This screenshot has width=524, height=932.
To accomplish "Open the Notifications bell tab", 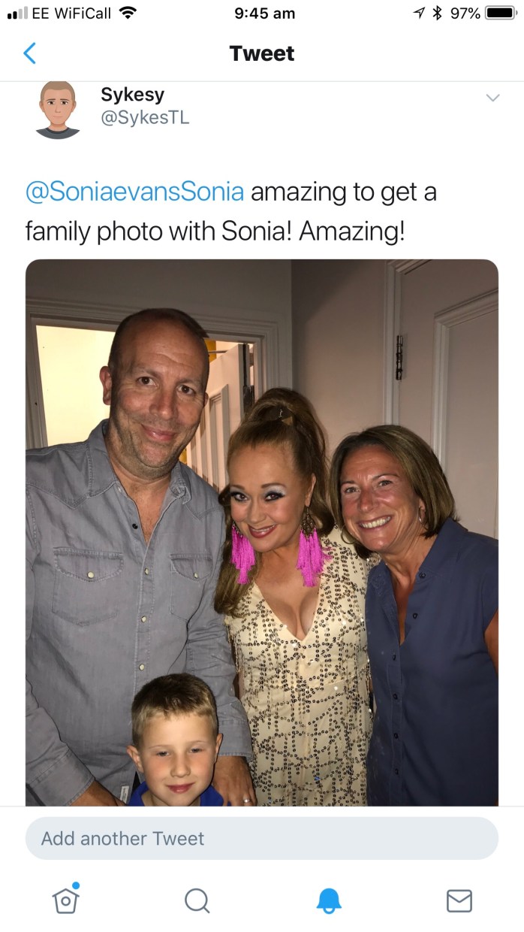I will click(329, 900).
